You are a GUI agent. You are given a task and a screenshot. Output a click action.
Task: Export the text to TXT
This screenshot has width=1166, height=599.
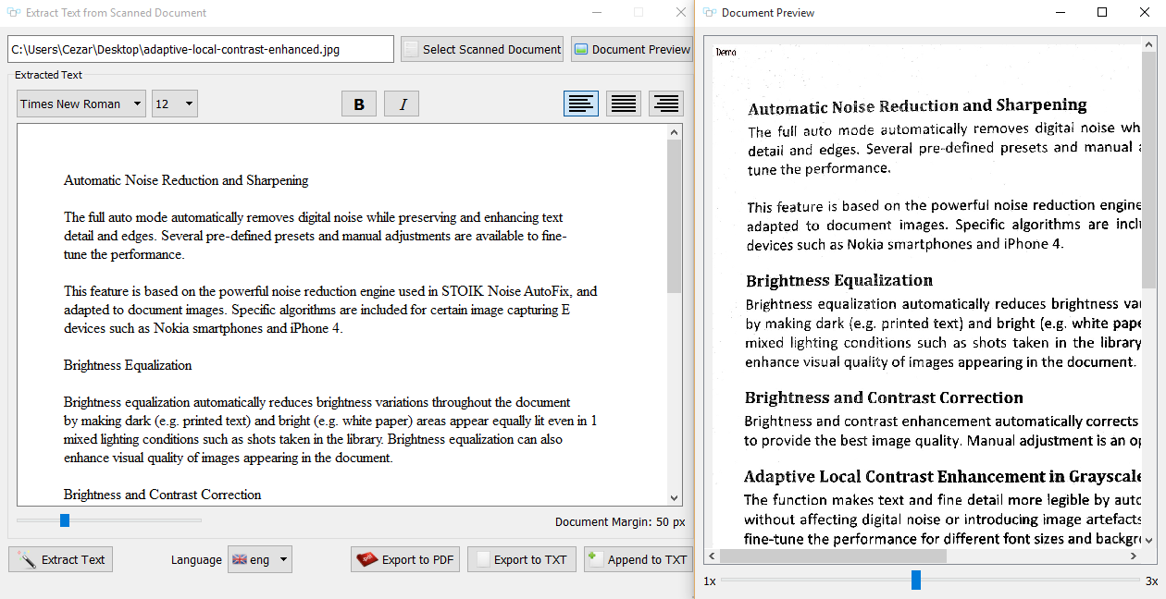coord(522,559)
